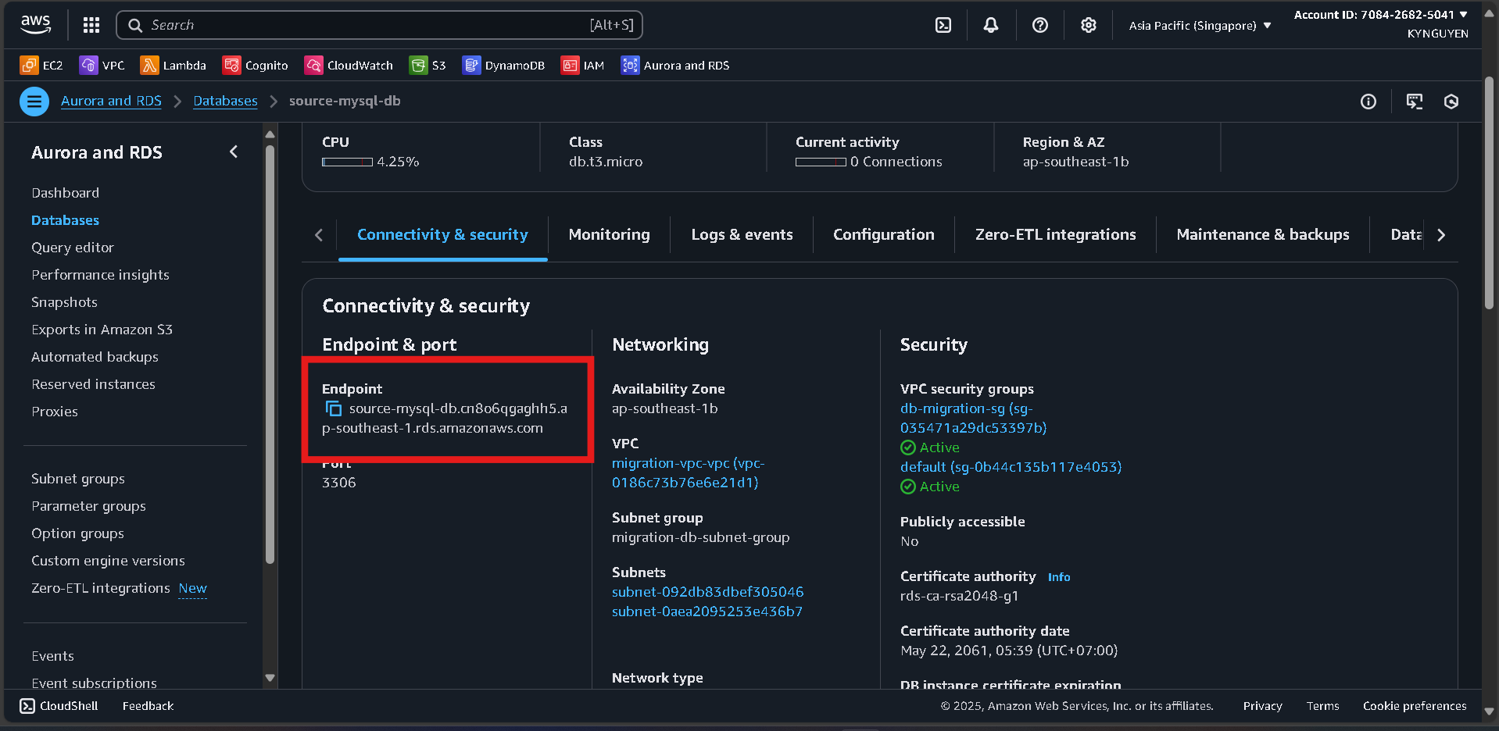1499x731 pixels.
Task: Expand the Account ID dropdown
Action: click(x=1380, y=14)
